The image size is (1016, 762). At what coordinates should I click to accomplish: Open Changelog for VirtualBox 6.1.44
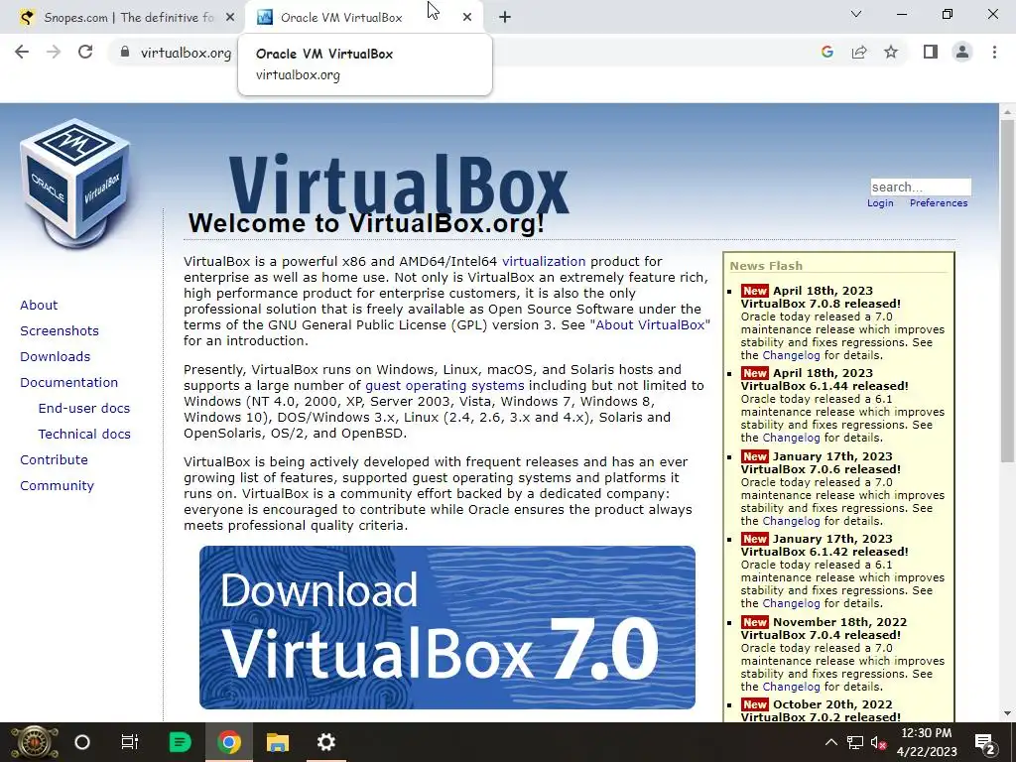(x=791, y=438)
